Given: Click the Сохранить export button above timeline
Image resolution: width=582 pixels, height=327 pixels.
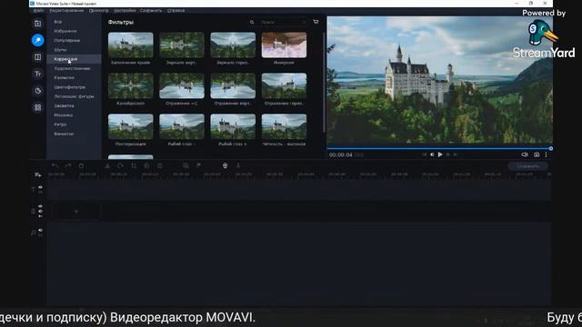Looking at the screenshot, I should tap(527, 166).
